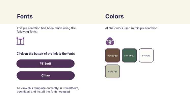Select 'All the colors used' description text
This screenshot has height=106, width=190.
[x=131, y=28]
